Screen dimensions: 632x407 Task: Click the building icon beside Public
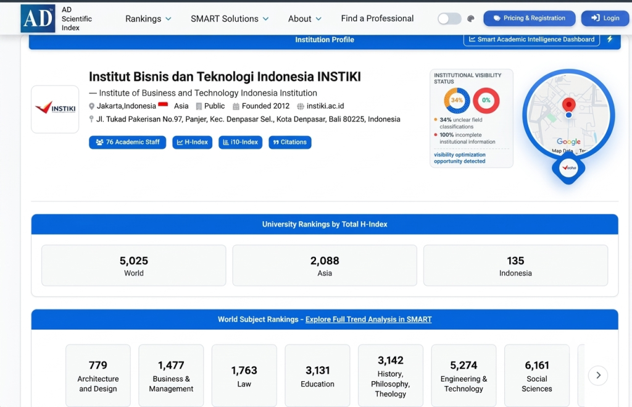pos(199,106)
